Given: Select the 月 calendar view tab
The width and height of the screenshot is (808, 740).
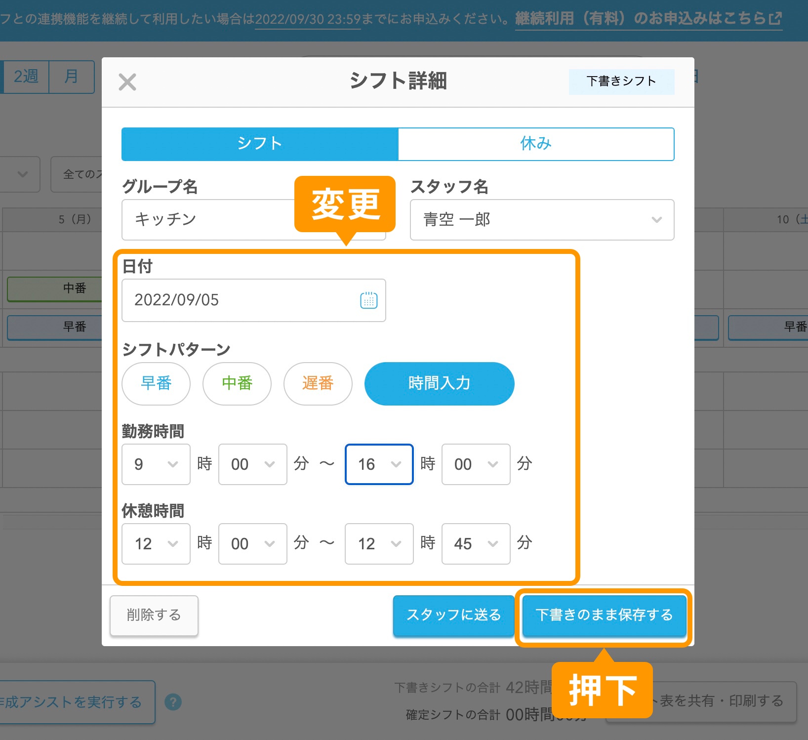Looking at the screenshot, I should pyautogui.click(x=71, y=77).
